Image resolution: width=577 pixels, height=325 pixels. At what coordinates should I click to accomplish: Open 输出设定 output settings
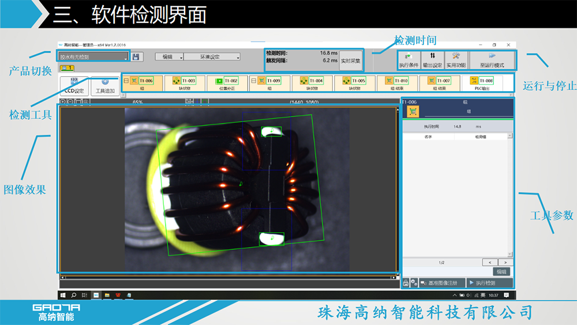coord(432,60)
